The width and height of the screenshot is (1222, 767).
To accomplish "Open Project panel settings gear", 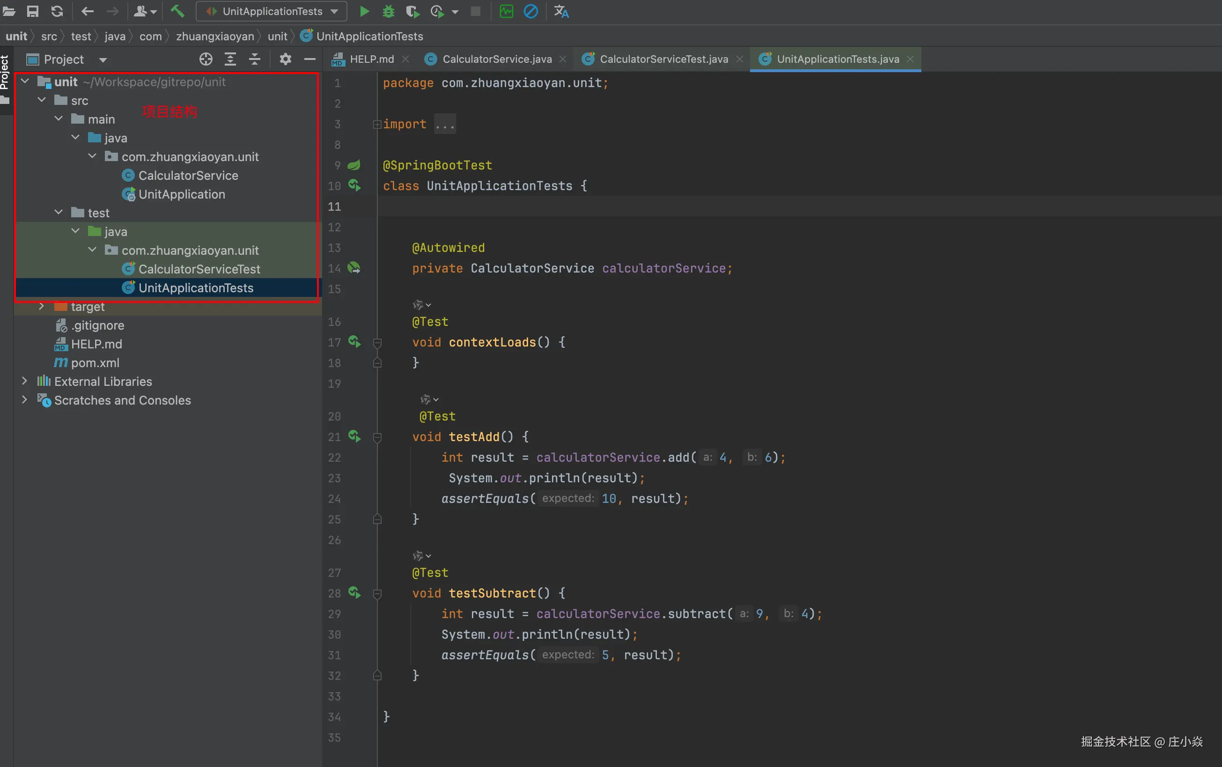I will [286, 59].
